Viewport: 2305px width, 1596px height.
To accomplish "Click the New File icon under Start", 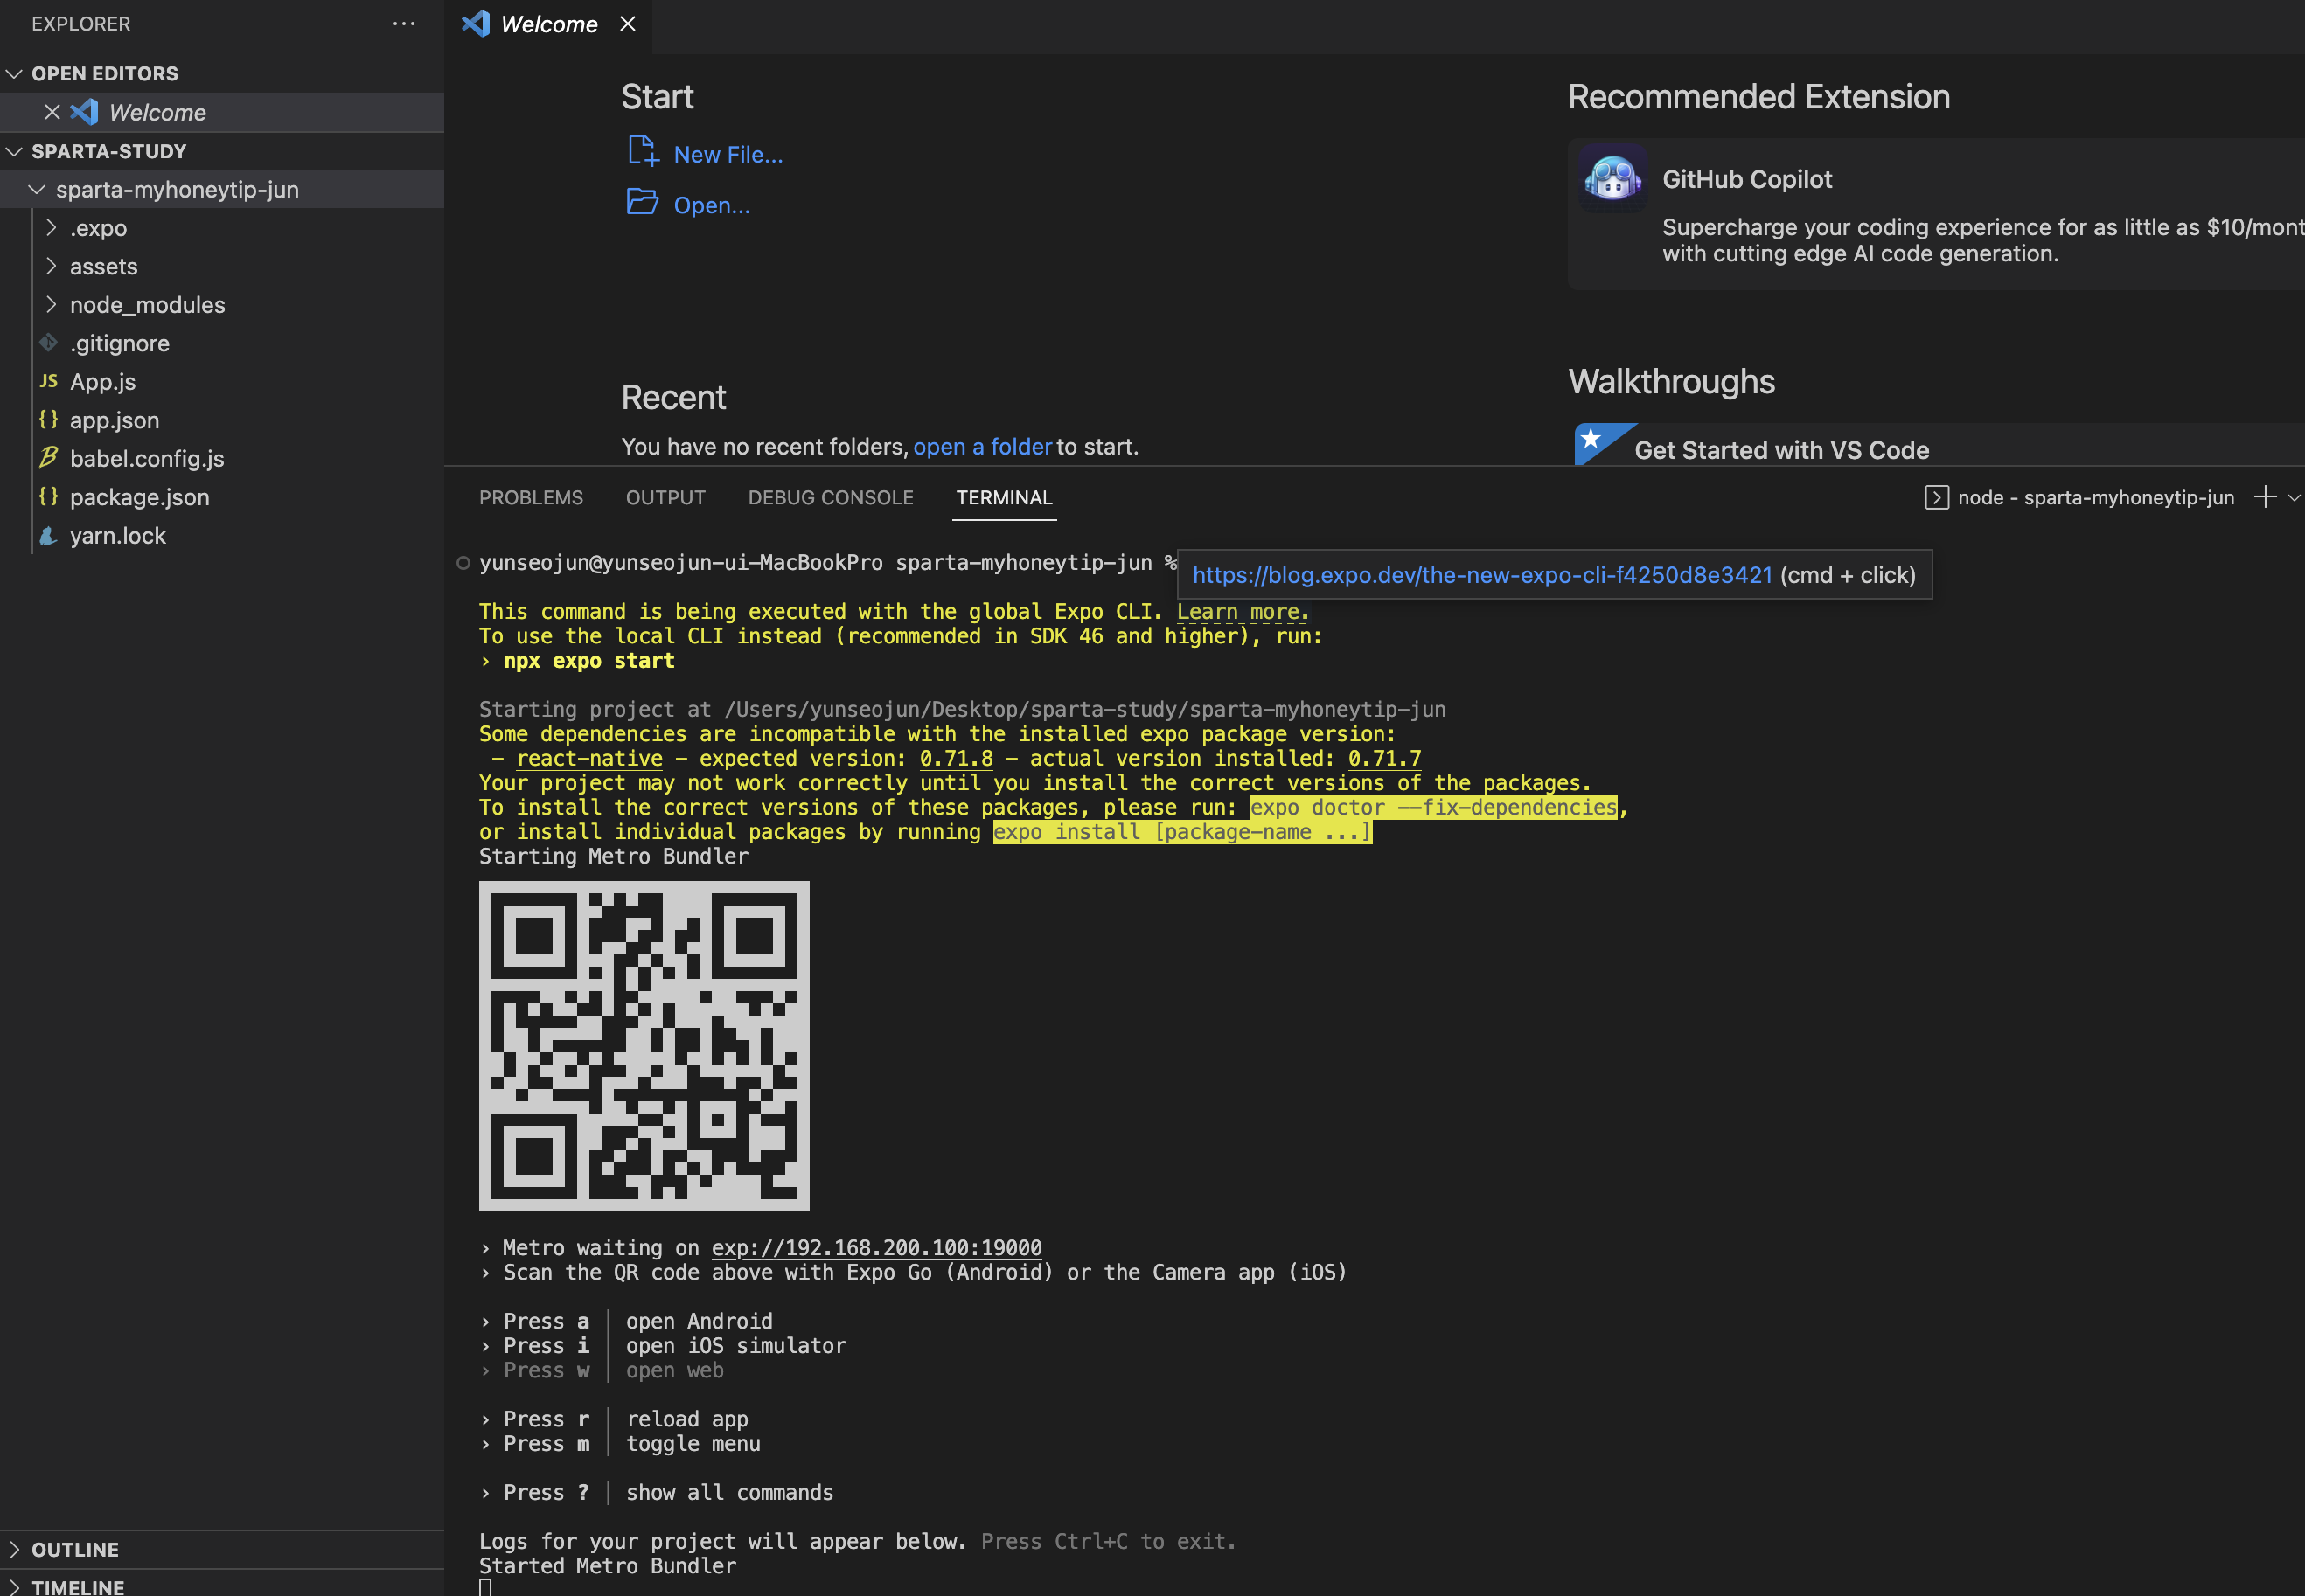I will [x=644, y=152].
